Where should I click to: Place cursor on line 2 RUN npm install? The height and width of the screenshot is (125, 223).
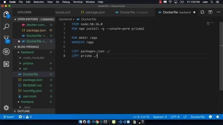tap(108, 28)
